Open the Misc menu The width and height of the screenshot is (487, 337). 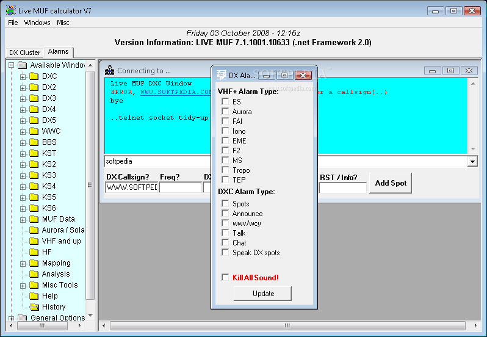tap(63, 23)
